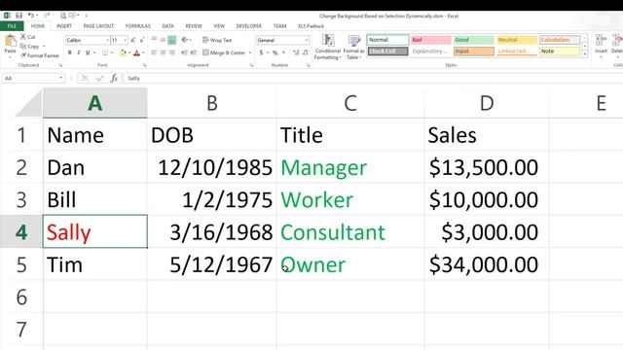Click the Insert Function fx icon
This screenshot has width=623, height=350.
(x=114, y=78)
